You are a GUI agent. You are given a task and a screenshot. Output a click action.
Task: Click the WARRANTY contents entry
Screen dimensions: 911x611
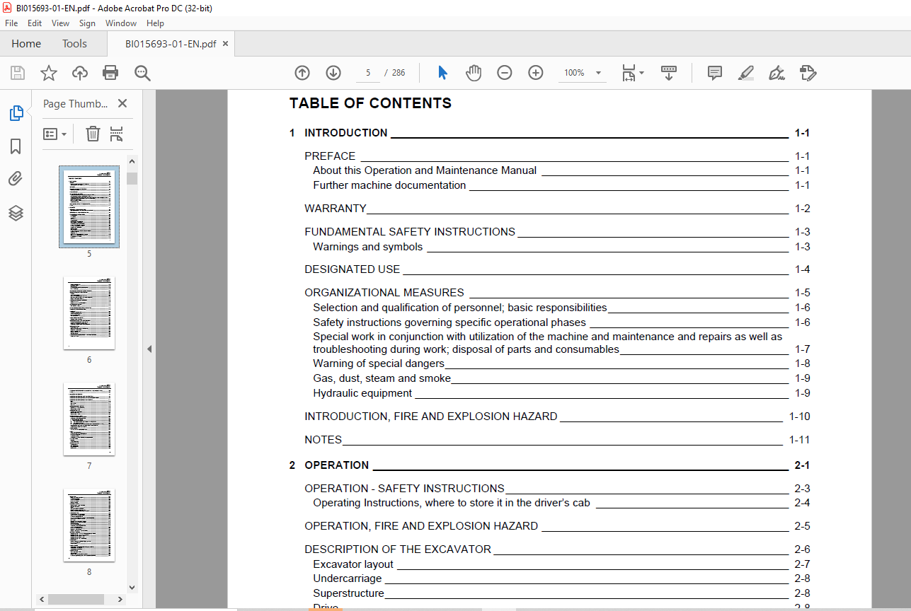(x=557, y=209)
